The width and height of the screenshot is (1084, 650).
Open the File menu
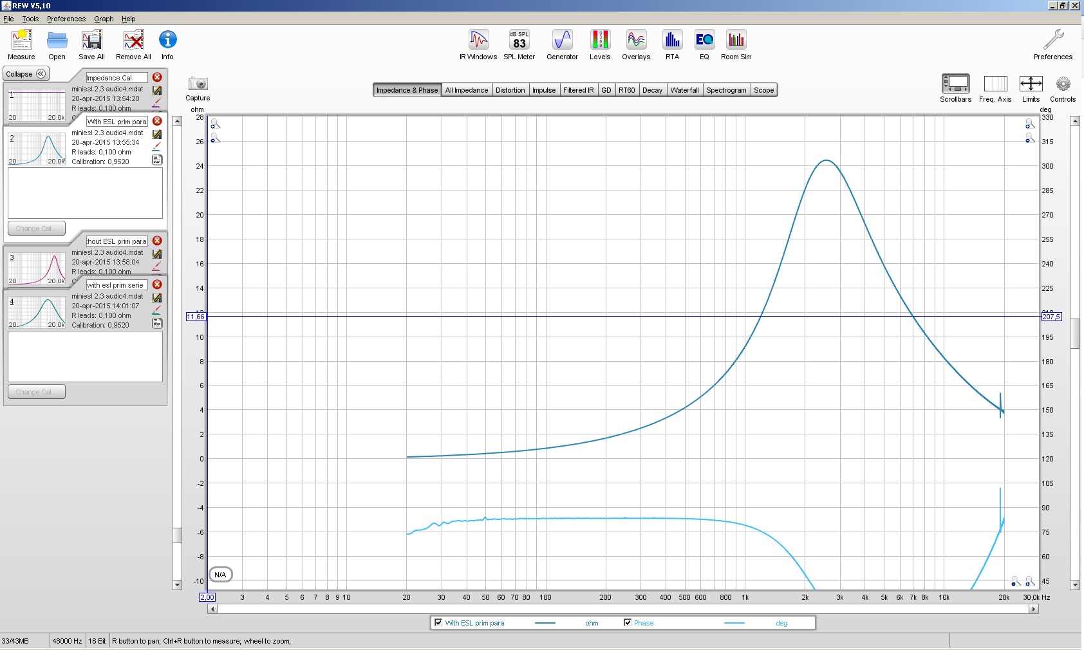(x=8, y=19)
